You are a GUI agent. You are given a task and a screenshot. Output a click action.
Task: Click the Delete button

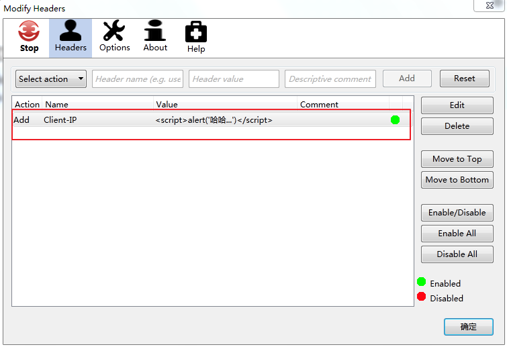pos(457,126)
